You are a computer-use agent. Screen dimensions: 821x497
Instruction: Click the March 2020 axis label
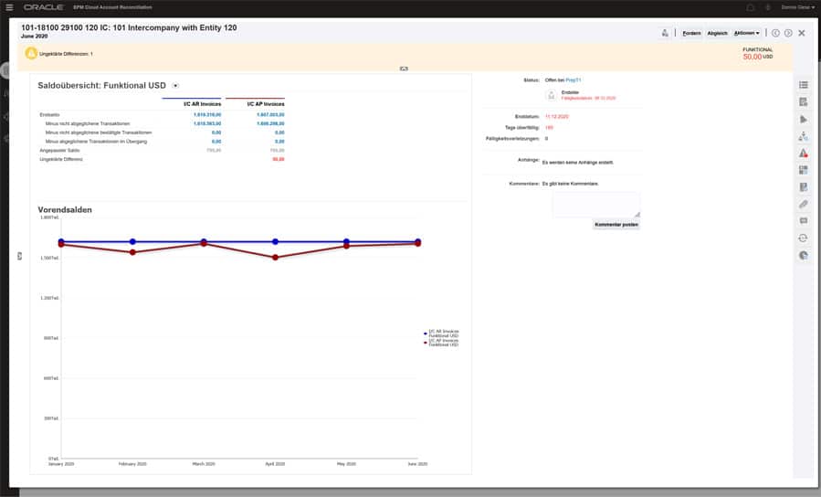(x=204, y=463)
